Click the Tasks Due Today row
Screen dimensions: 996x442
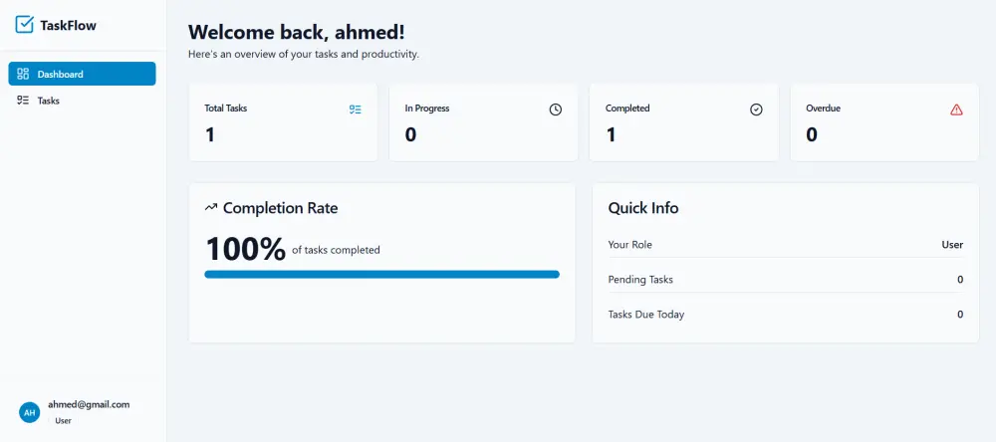(785, 315)
